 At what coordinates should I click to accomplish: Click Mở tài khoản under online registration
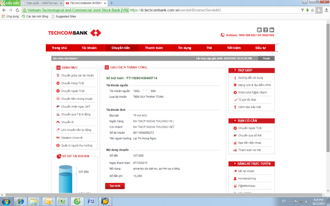(246, 171)
